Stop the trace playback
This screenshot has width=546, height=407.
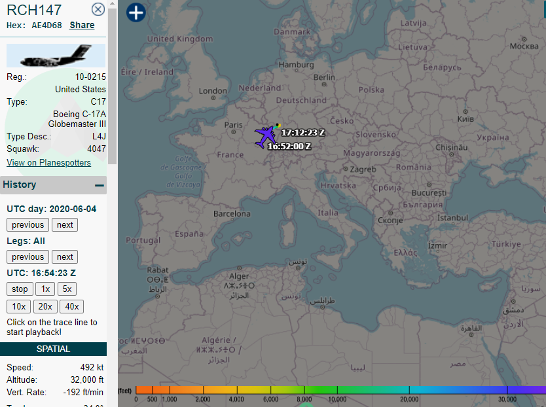tap(20, 289)
